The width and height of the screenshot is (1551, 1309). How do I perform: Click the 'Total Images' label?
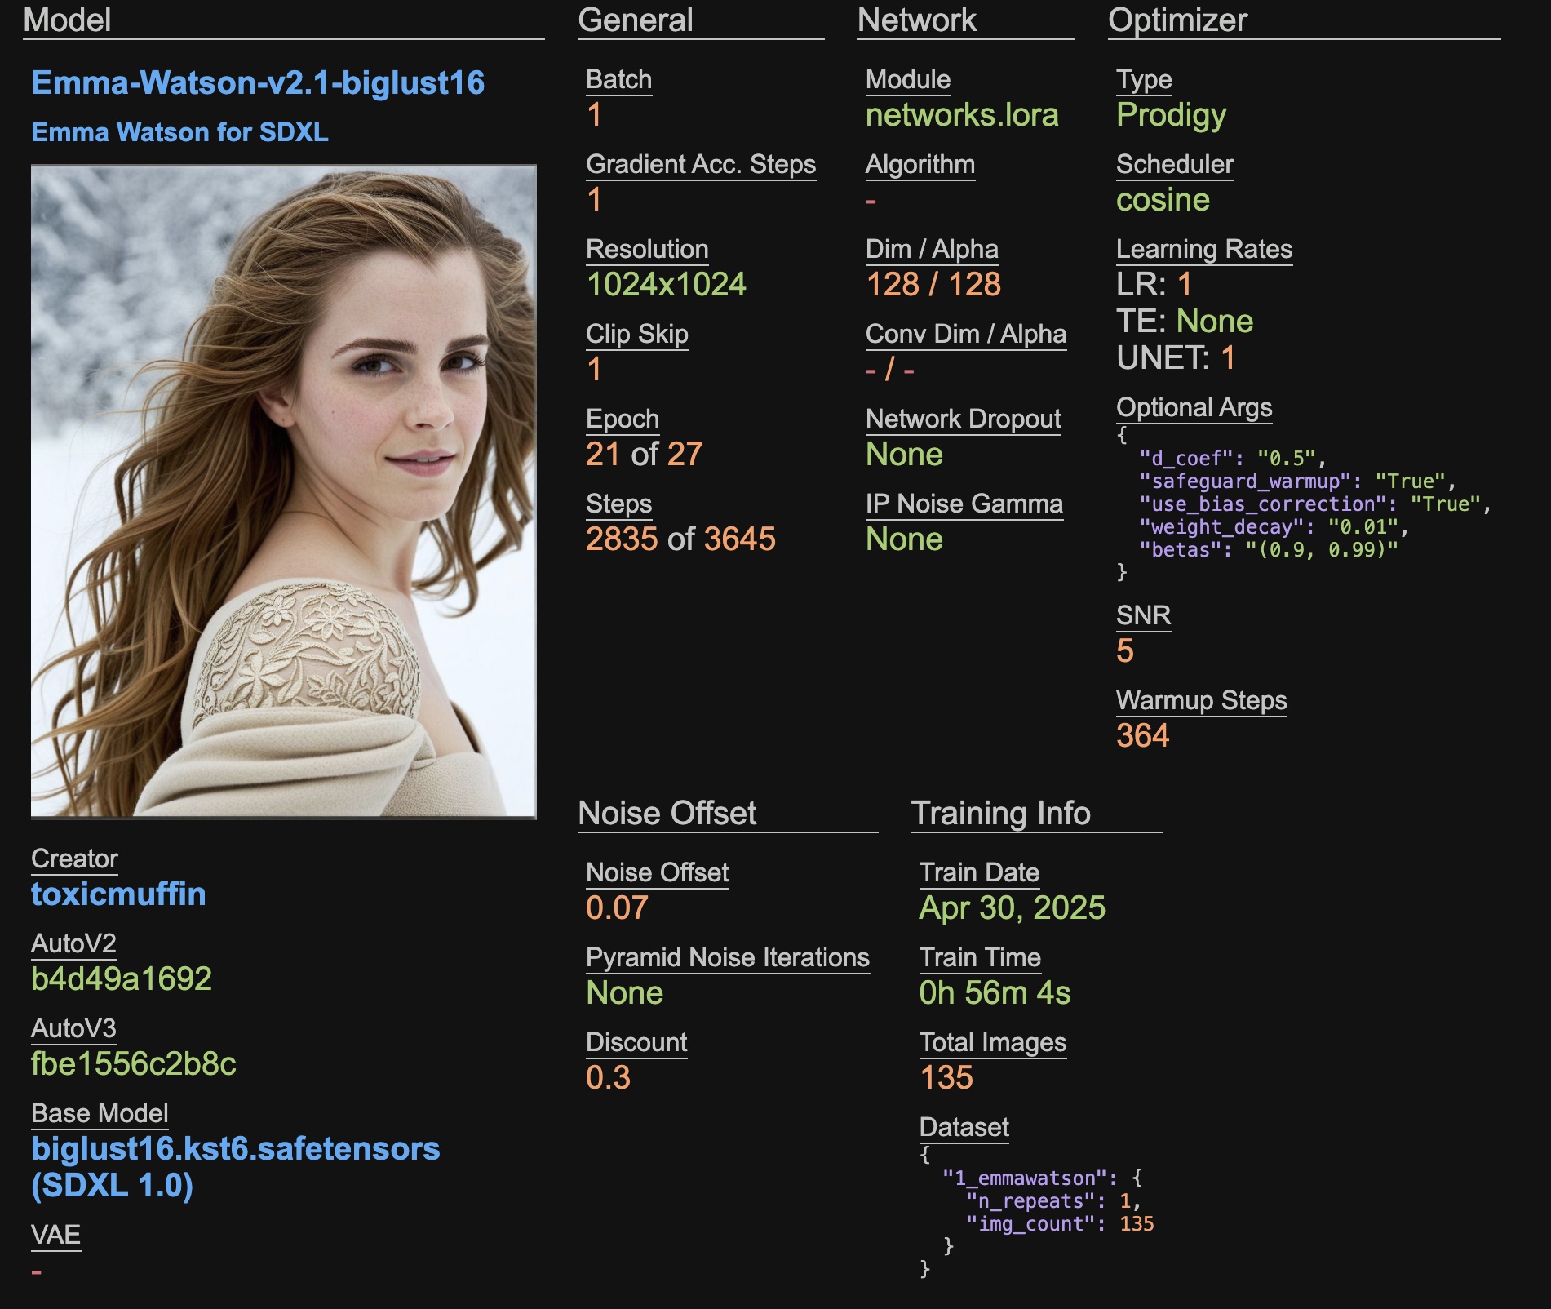pos(993,1043)
